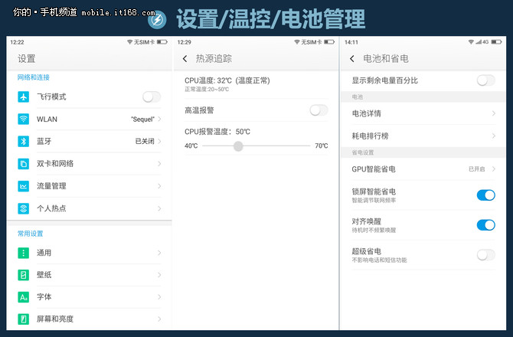This screenshot has width=513, height=337.
Task: Open the 耗电排行榜 menu entry
Action: click(423, 136)
